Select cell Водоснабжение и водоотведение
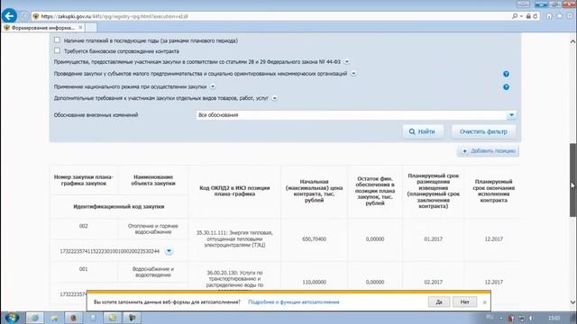The image size is (577, 324). [153, 272]
